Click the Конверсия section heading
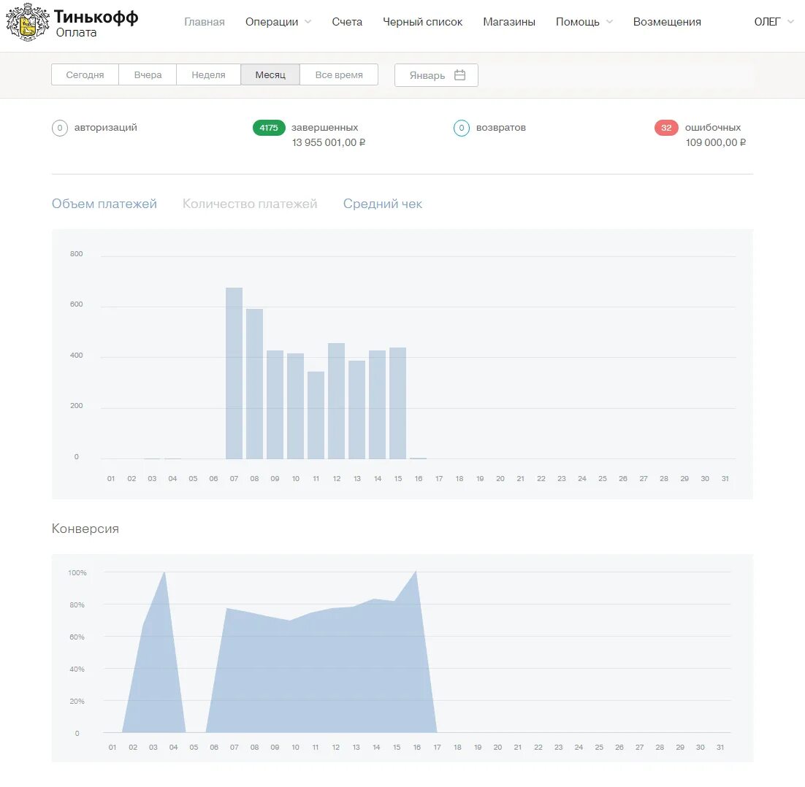805x787 pixels. [x=85, y=529]
